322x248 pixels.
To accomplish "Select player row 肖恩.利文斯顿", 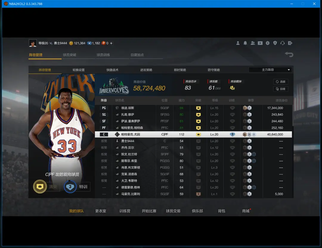I will [193, 167].
